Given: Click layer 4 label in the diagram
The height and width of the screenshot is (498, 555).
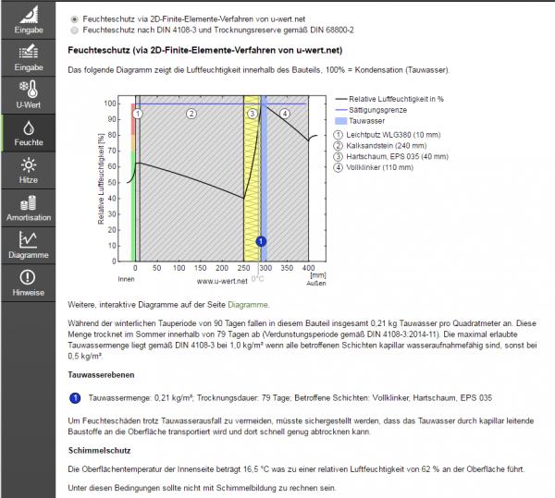Looking at the screenshot, I should click(285, 114).
